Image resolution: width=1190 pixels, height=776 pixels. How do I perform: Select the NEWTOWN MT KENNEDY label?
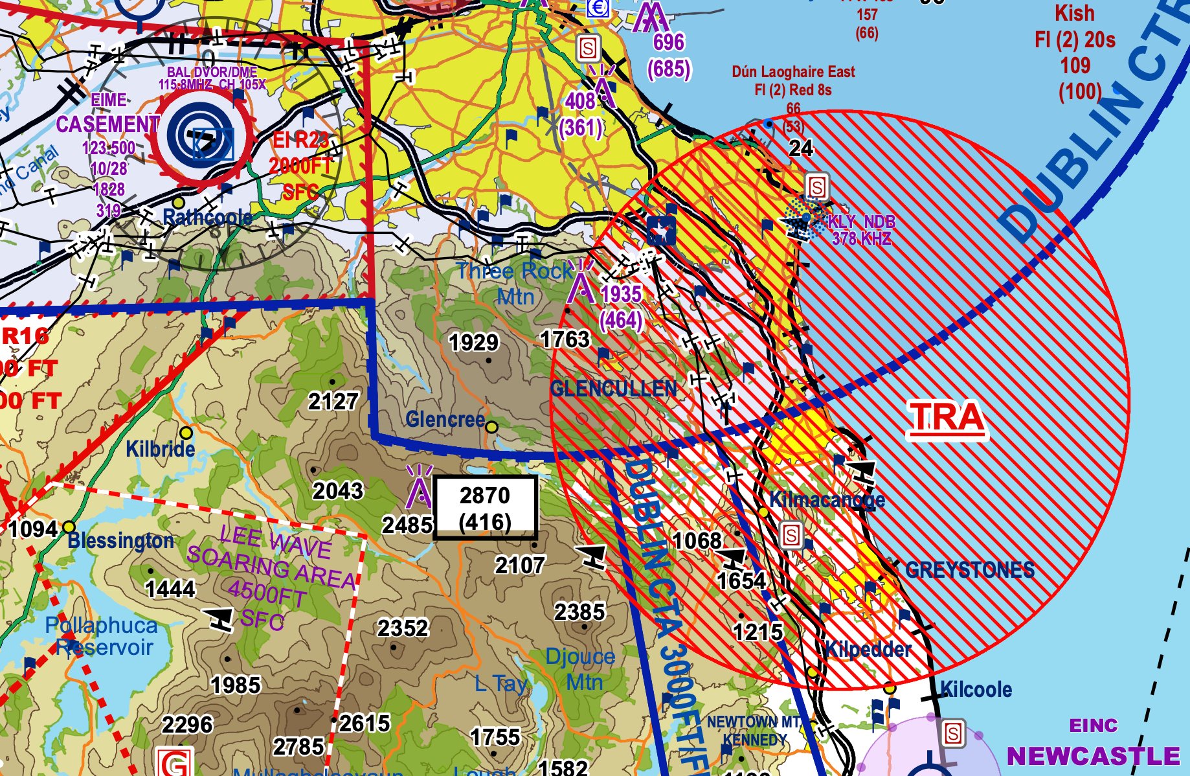pos(754,731)
